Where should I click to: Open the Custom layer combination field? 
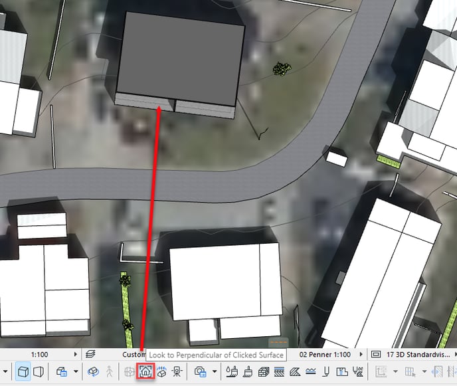(134, 355)
